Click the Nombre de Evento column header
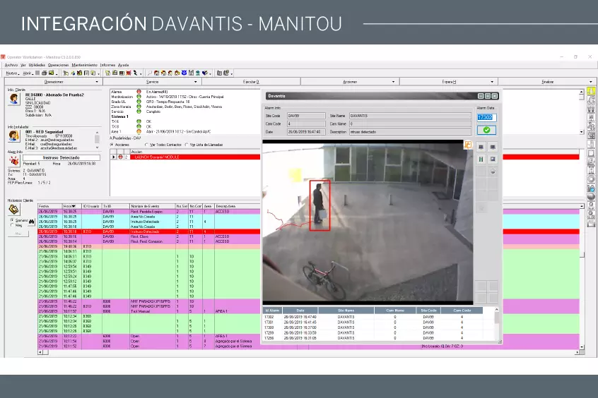 point(152,206)
